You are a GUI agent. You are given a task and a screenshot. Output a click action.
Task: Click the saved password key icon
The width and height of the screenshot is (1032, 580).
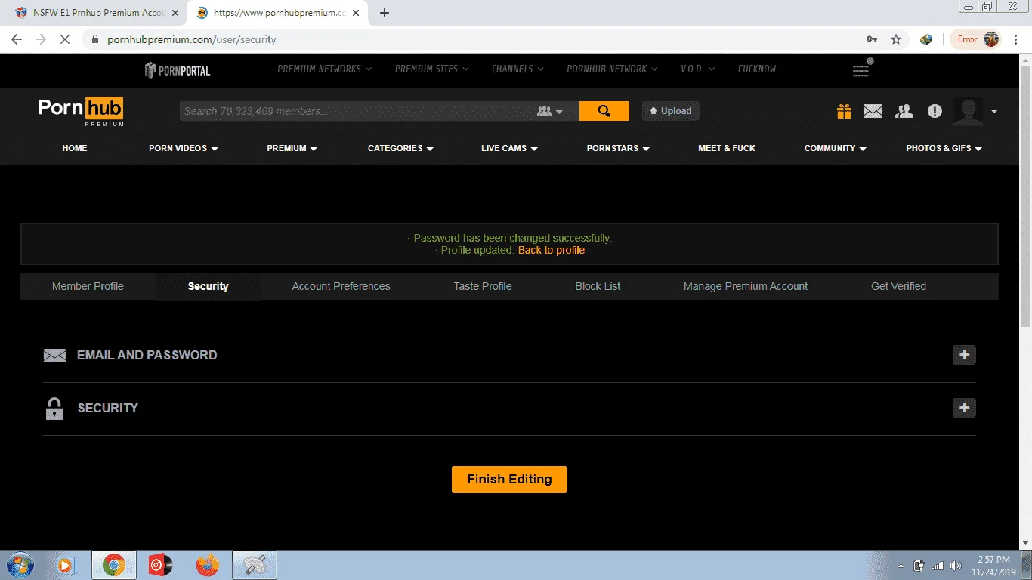pyautogui.click(x=872, y=39)
